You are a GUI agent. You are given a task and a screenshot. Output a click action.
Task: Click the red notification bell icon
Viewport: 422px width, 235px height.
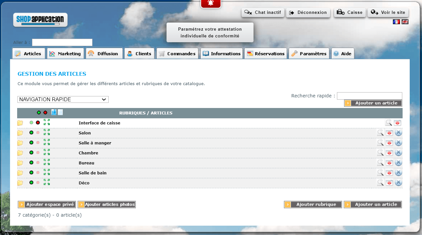tap(211, 3)
